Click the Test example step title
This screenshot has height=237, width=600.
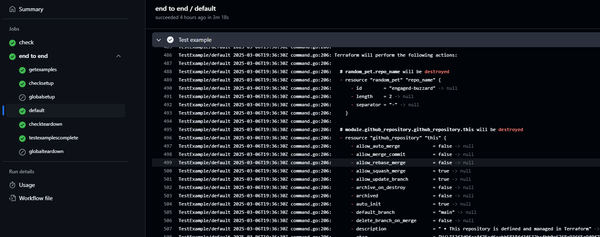pos(195,40)
